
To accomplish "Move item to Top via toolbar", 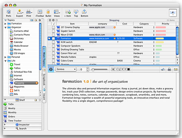I will [76, 13].
